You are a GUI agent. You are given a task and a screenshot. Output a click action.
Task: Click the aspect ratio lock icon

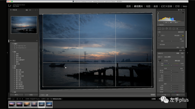[183, 35]
